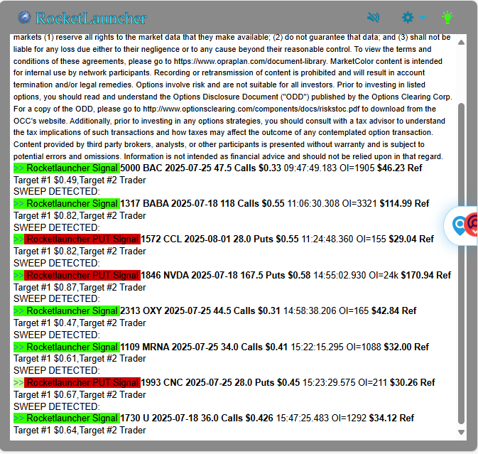The image size is (478, 454).
Task: Click the RocketLauncher title text
Action: [x=91, y=18]
